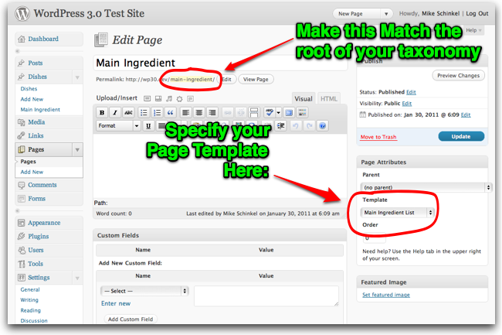This screenshot has width=502, height=335.
Task: Open the Template dropdown showing Main Ingredient List
Action: click(x=397, y=212)
